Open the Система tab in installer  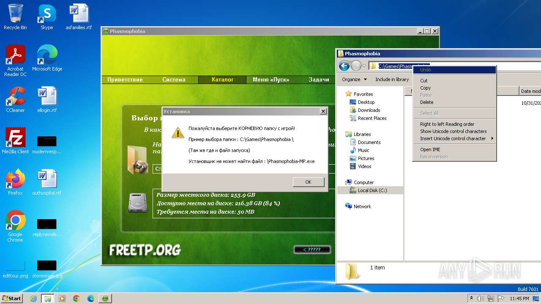point(174,79)
